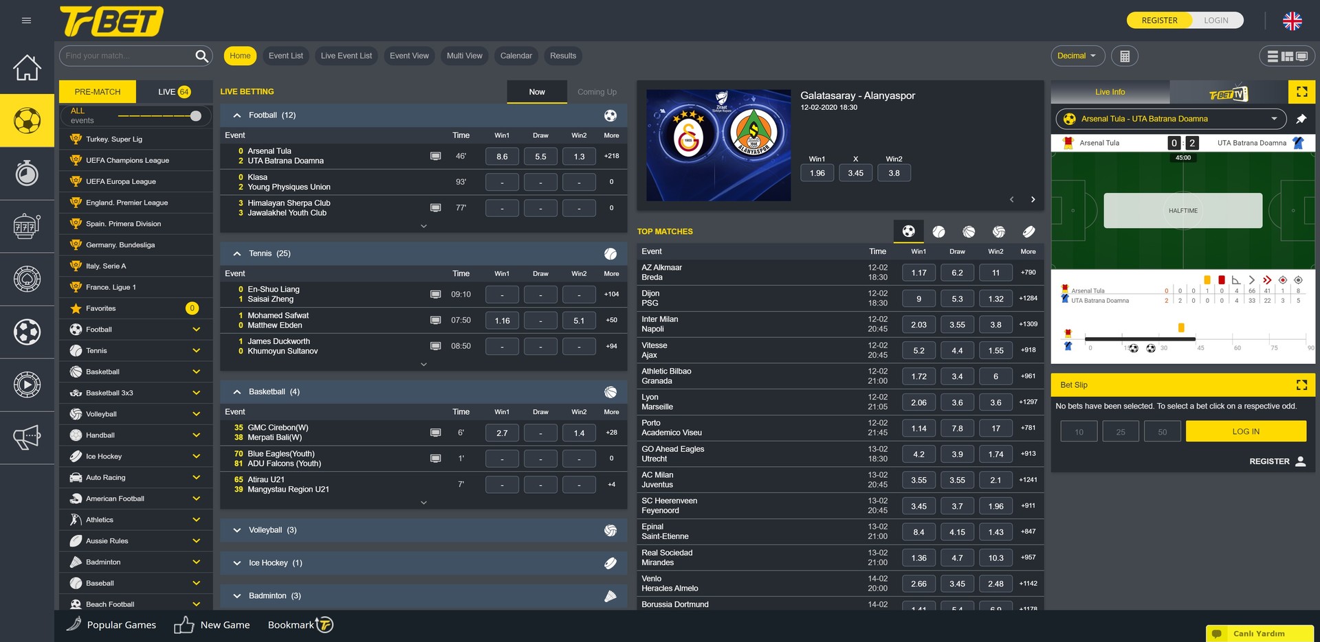The width and height of the screenshot is (1320, 642).
Task: Select football icon in Top Matches
Action: pos(908,231)
